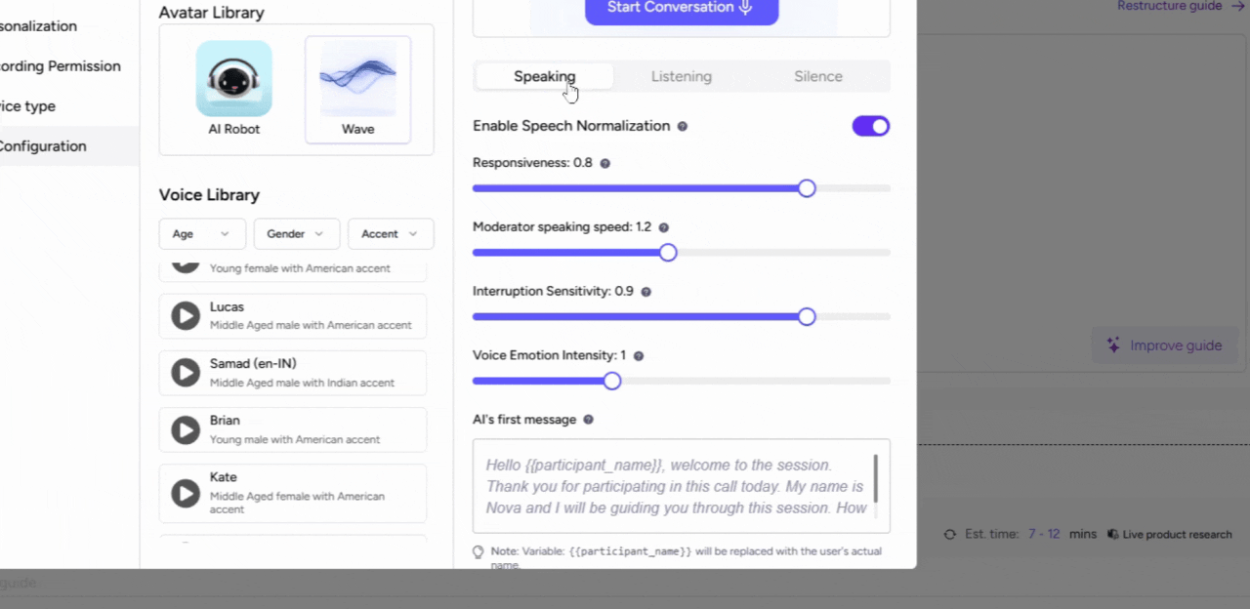
Task: Open the AI's first message info tooltip
Action: (587, 419)
